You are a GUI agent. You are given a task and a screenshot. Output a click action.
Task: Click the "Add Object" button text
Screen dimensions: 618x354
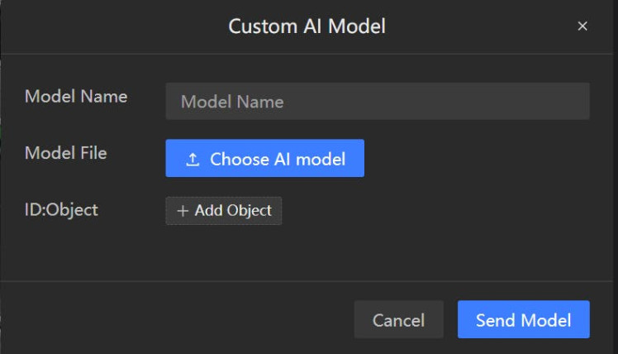233,211
